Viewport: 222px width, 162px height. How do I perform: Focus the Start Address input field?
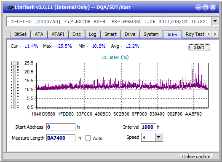61,127
